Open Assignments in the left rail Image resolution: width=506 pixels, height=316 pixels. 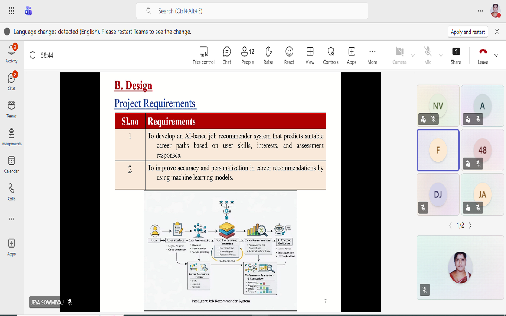[x=12, y=136]
